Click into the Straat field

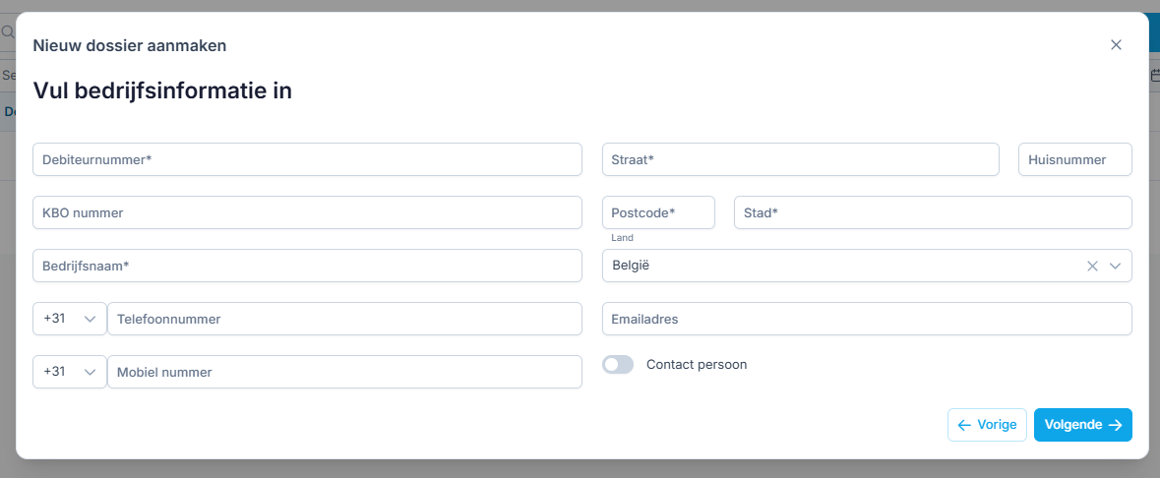pyautogui.click(x=801, y=159)
